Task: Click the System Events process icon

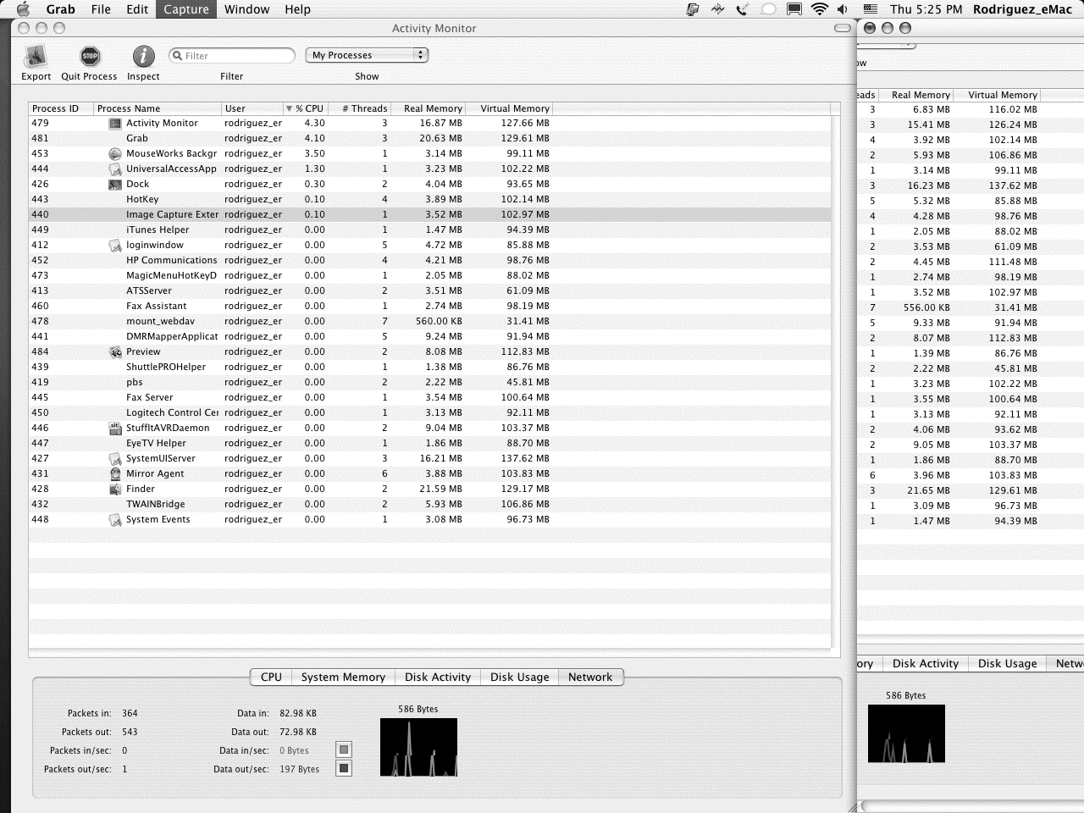Action: [x=115, y=520]
